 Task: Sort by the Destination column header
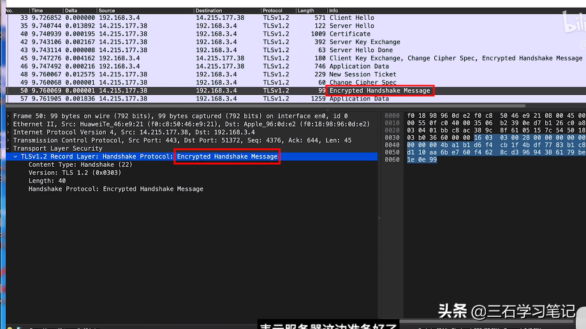227,10
